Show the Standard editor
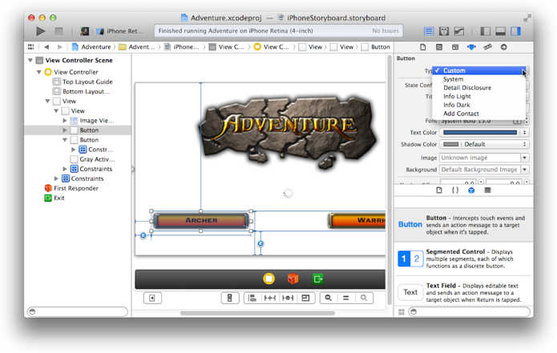Screen dimensions: 557x353 tap(429, 31)
